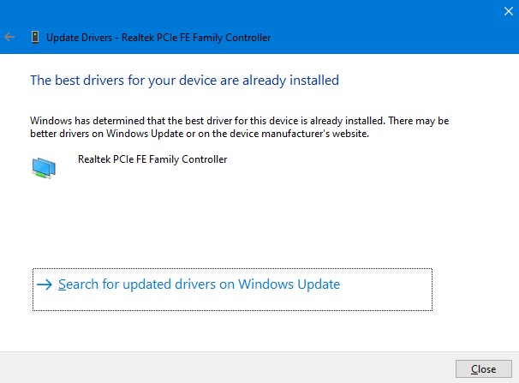Click 'Realtek PCIe FE Family Controller' device name text
Viewport: 519px width, 383px height.
(152, 159)
